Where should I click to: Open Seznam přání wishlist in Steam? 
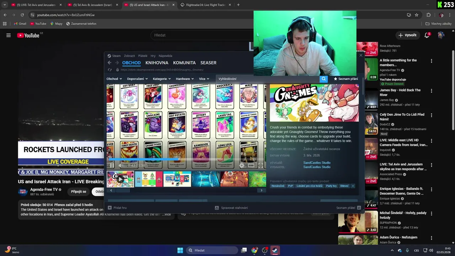click(x=346, y=79)
